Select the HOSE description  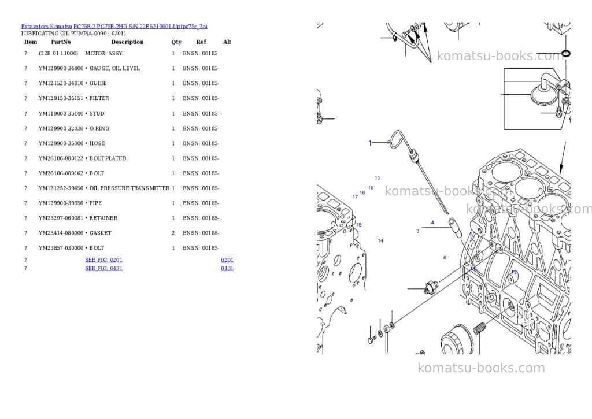click(97, 143)
